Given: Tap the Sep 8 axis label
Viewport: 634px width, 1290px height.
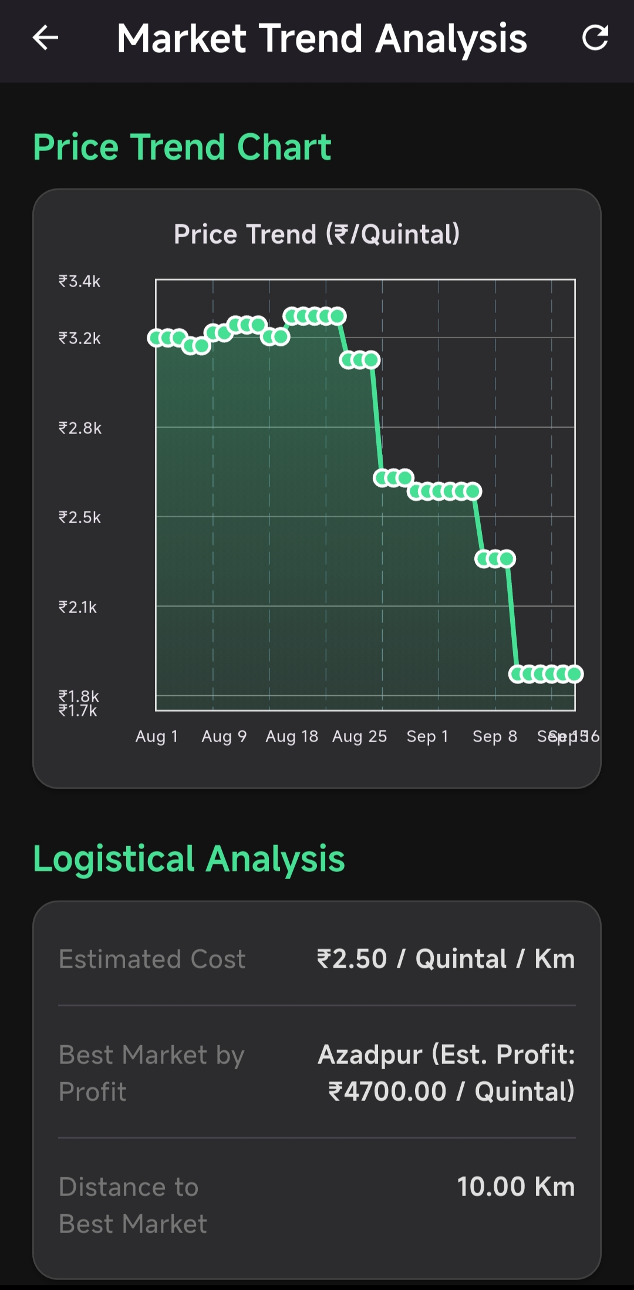Looking at the screenshot, I should click(x=495, y=736).
